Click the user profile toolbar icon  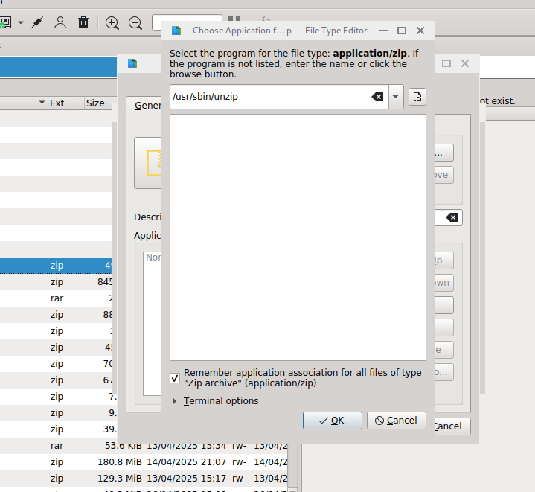point(60,22)
